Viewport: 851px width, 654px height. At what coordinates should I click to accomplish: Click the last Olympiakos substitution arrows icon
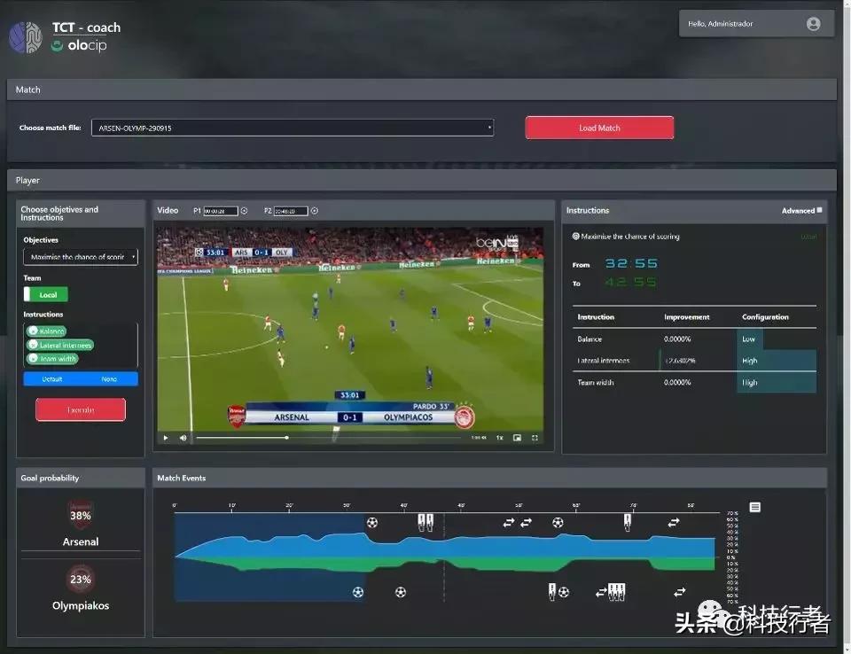click(680, 592)
